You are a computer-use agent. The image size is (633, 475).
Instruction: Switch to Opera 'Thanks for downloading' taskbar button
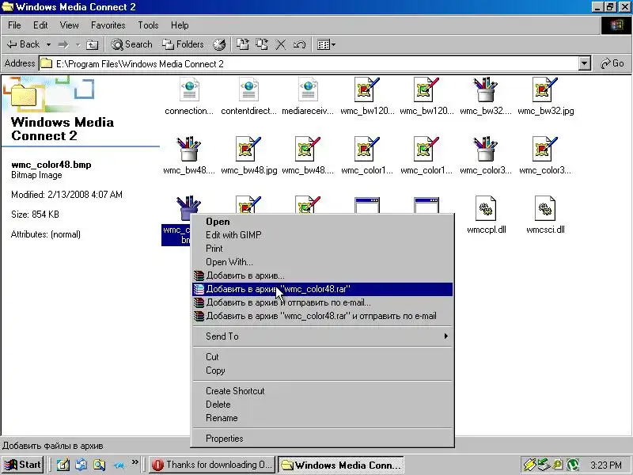(x=212, y=465)
